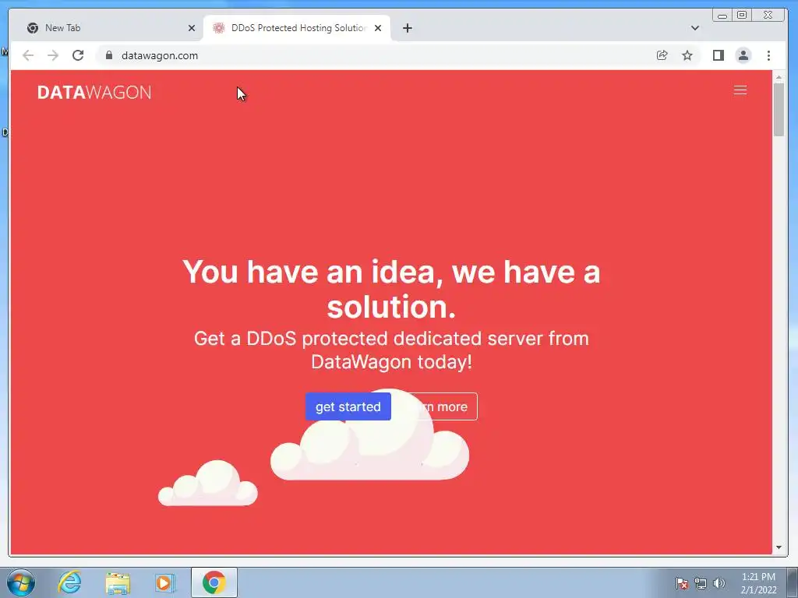The image size is (798, 598).
Task: Minimize the Chrome window
Action: (722, 16)
